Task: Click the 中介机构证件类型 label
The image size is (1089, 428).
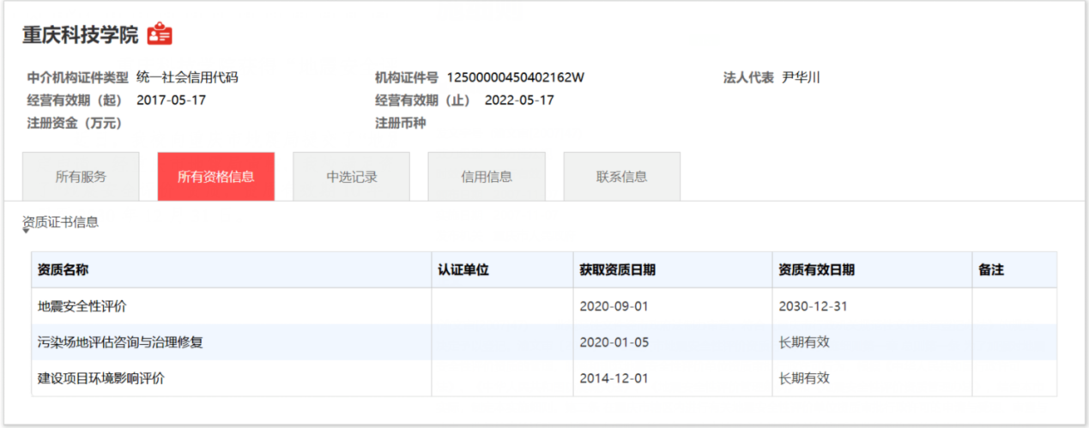Action: coord(78,77)
